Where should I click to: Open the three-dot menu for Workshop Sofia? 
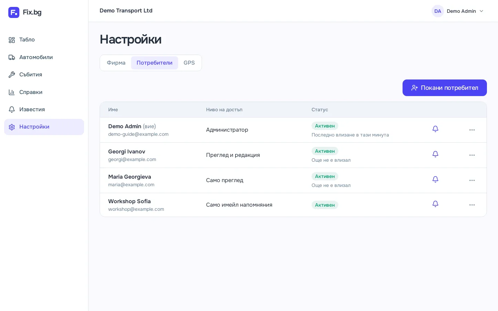pyautogui.click(x=472, y=205)
